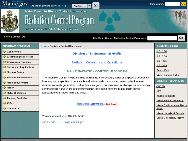Click GO next to Page Tools
Screen dimensions: 188x141
[x=96, y=6]
